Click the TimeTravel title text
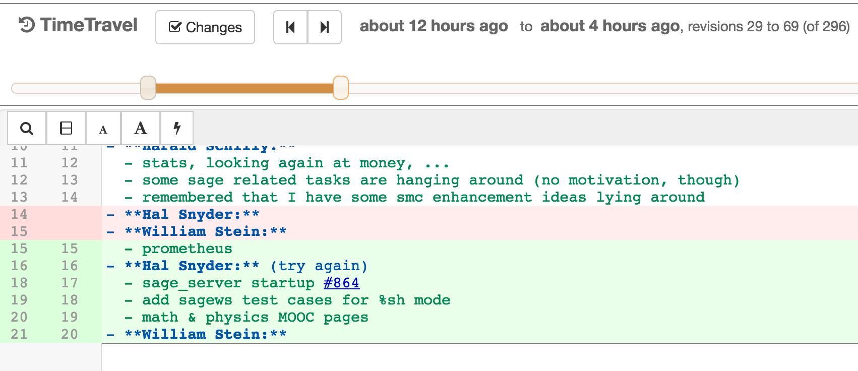This screenshot has height=371, width=858. pos(89,25)
